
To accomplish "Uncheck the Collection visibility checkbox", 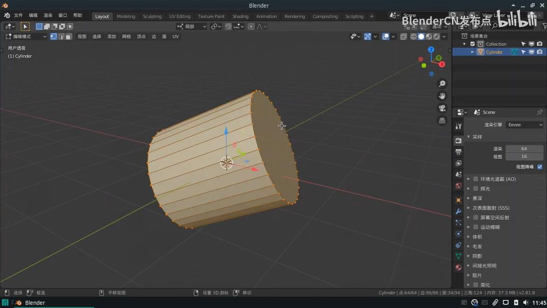I will pos(473,44).
